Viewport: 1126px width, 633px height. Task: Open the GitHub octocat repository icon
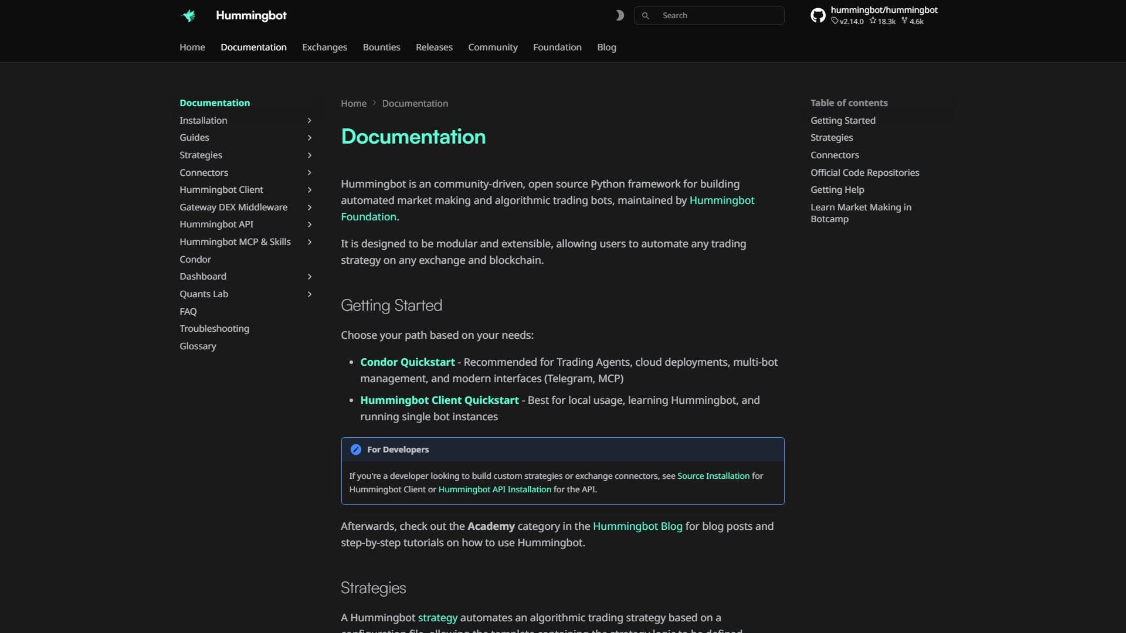(x=818, y=16)
